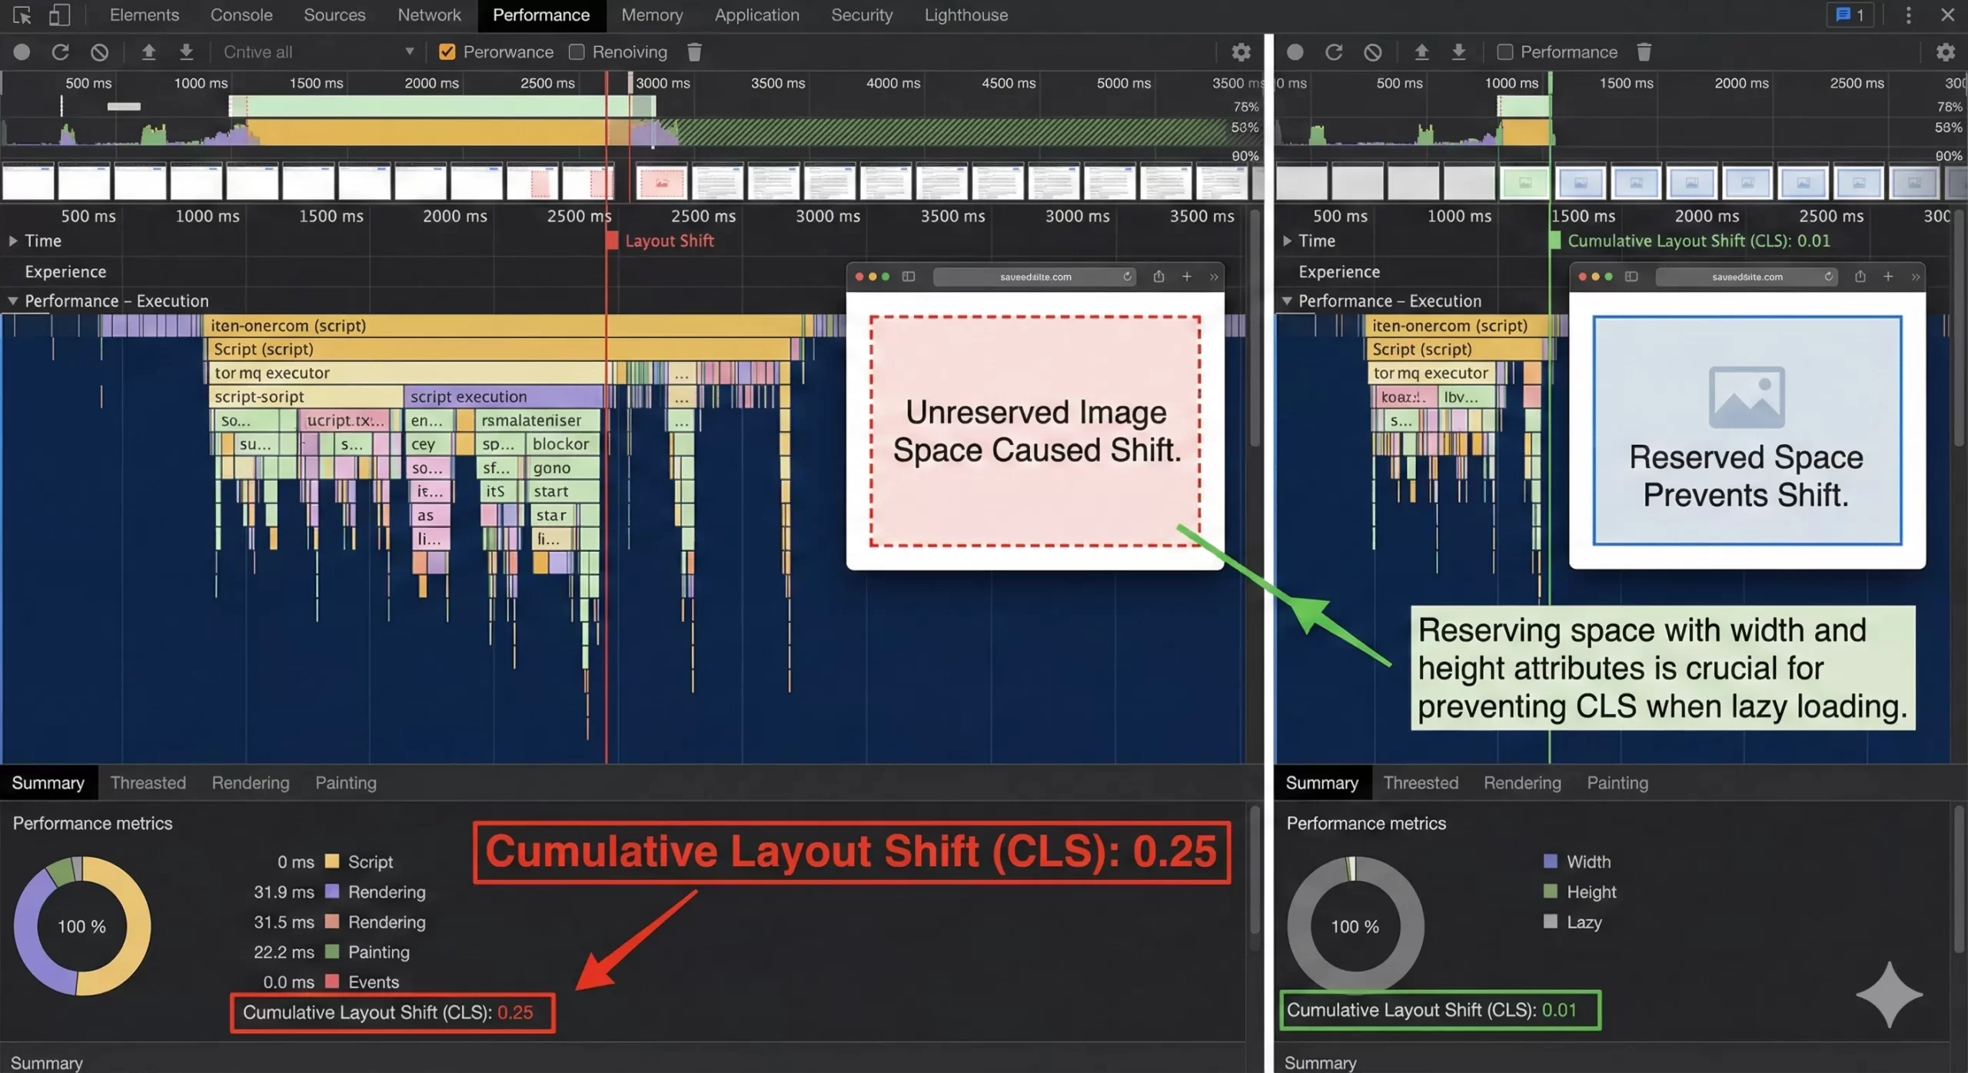1968x1073 pixels.
Task: Open the Rendering tab near Summary
Action: pos(250,782)
